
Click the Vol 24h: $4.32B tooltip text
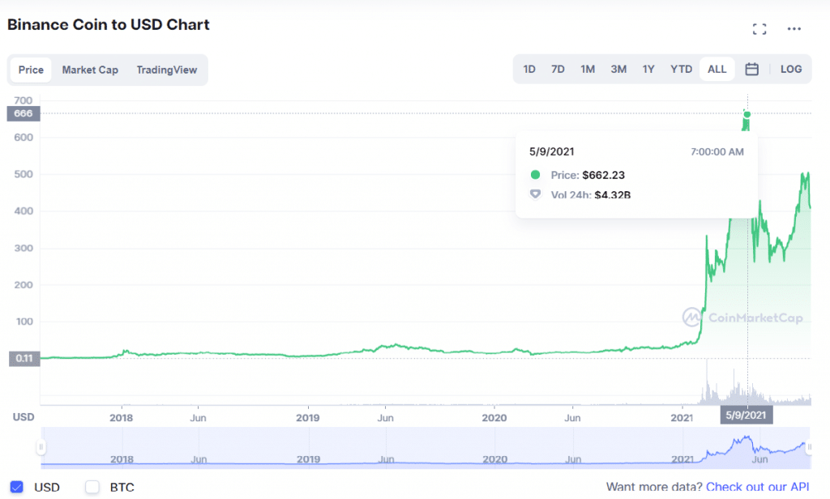(x=591, y=194)
